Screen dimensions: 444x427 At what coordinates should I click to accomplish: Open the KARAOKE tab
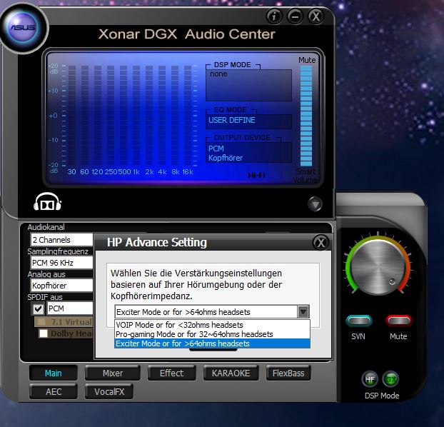coord(231,373)
